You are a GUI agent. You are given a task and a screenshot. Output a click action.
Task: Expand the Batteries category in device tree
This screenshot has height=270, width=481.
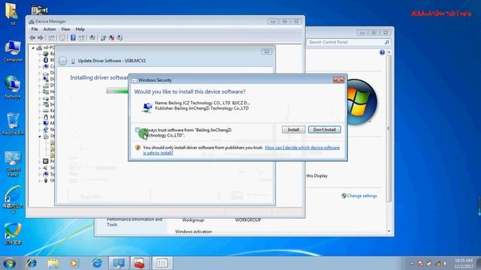coord(40,54)
